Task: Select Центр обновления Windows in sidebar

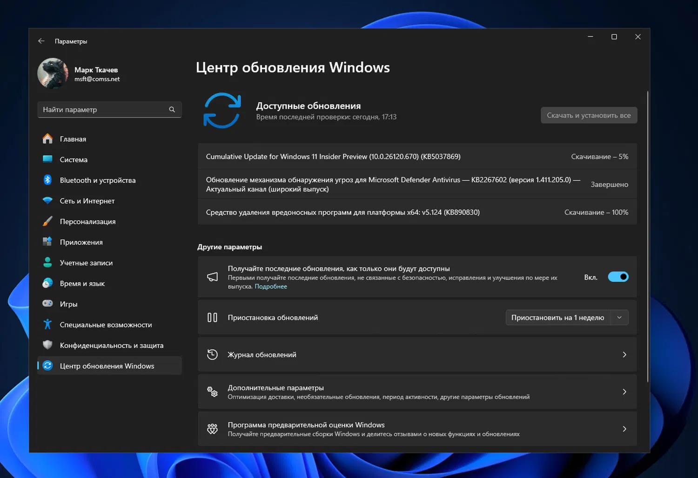Action: (x=109, y=366)
